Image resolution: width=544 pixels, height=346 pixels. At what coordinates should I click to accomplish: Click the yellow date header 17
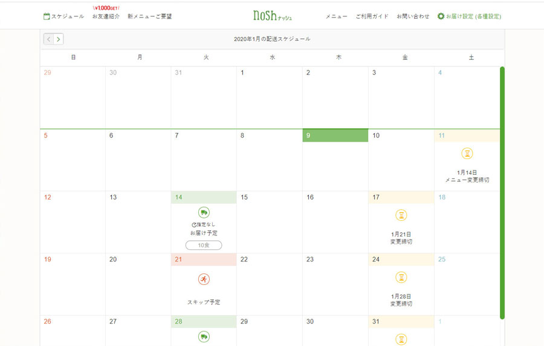(401, 197)
